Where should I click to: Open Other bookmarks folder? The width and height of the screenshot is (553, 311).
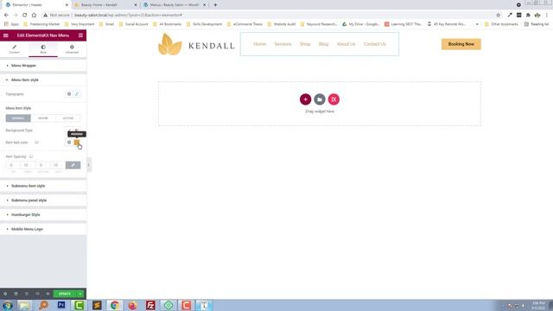(x=501, y=24)
